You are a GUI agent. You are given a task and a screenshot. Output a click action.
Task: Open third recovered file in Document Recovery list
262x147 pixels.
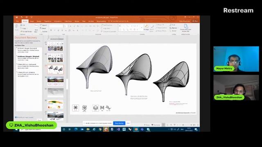[x=28, y=66]
